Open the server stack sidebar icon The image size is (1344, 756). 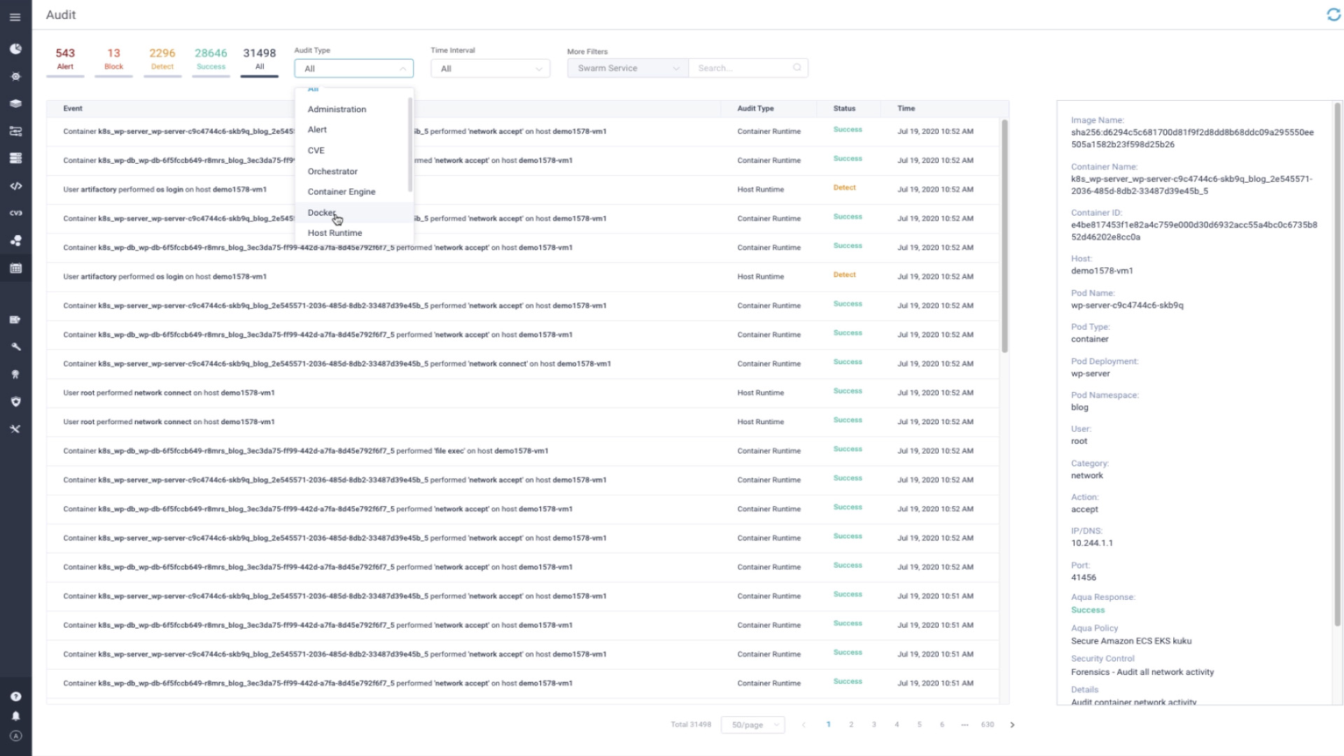pos(15,158)
